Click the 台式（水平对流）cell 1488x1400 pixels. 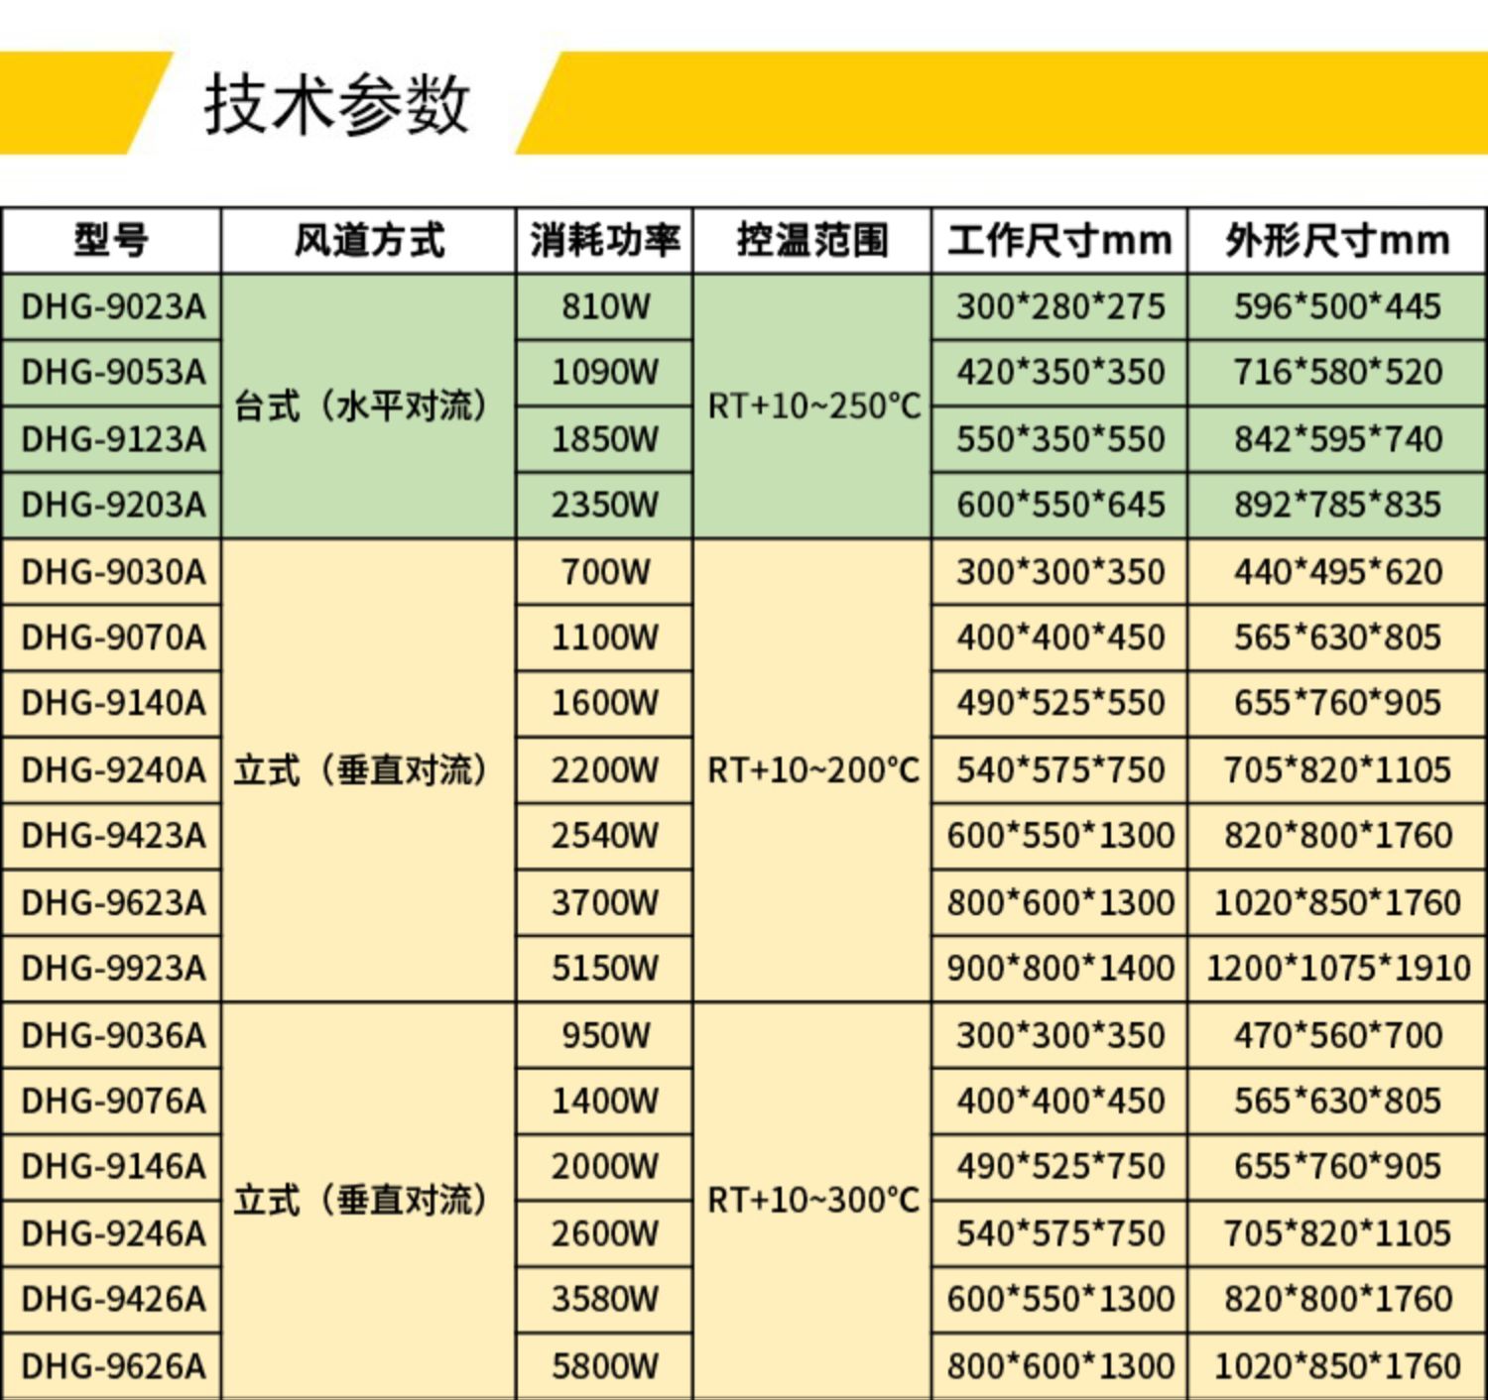367,407
